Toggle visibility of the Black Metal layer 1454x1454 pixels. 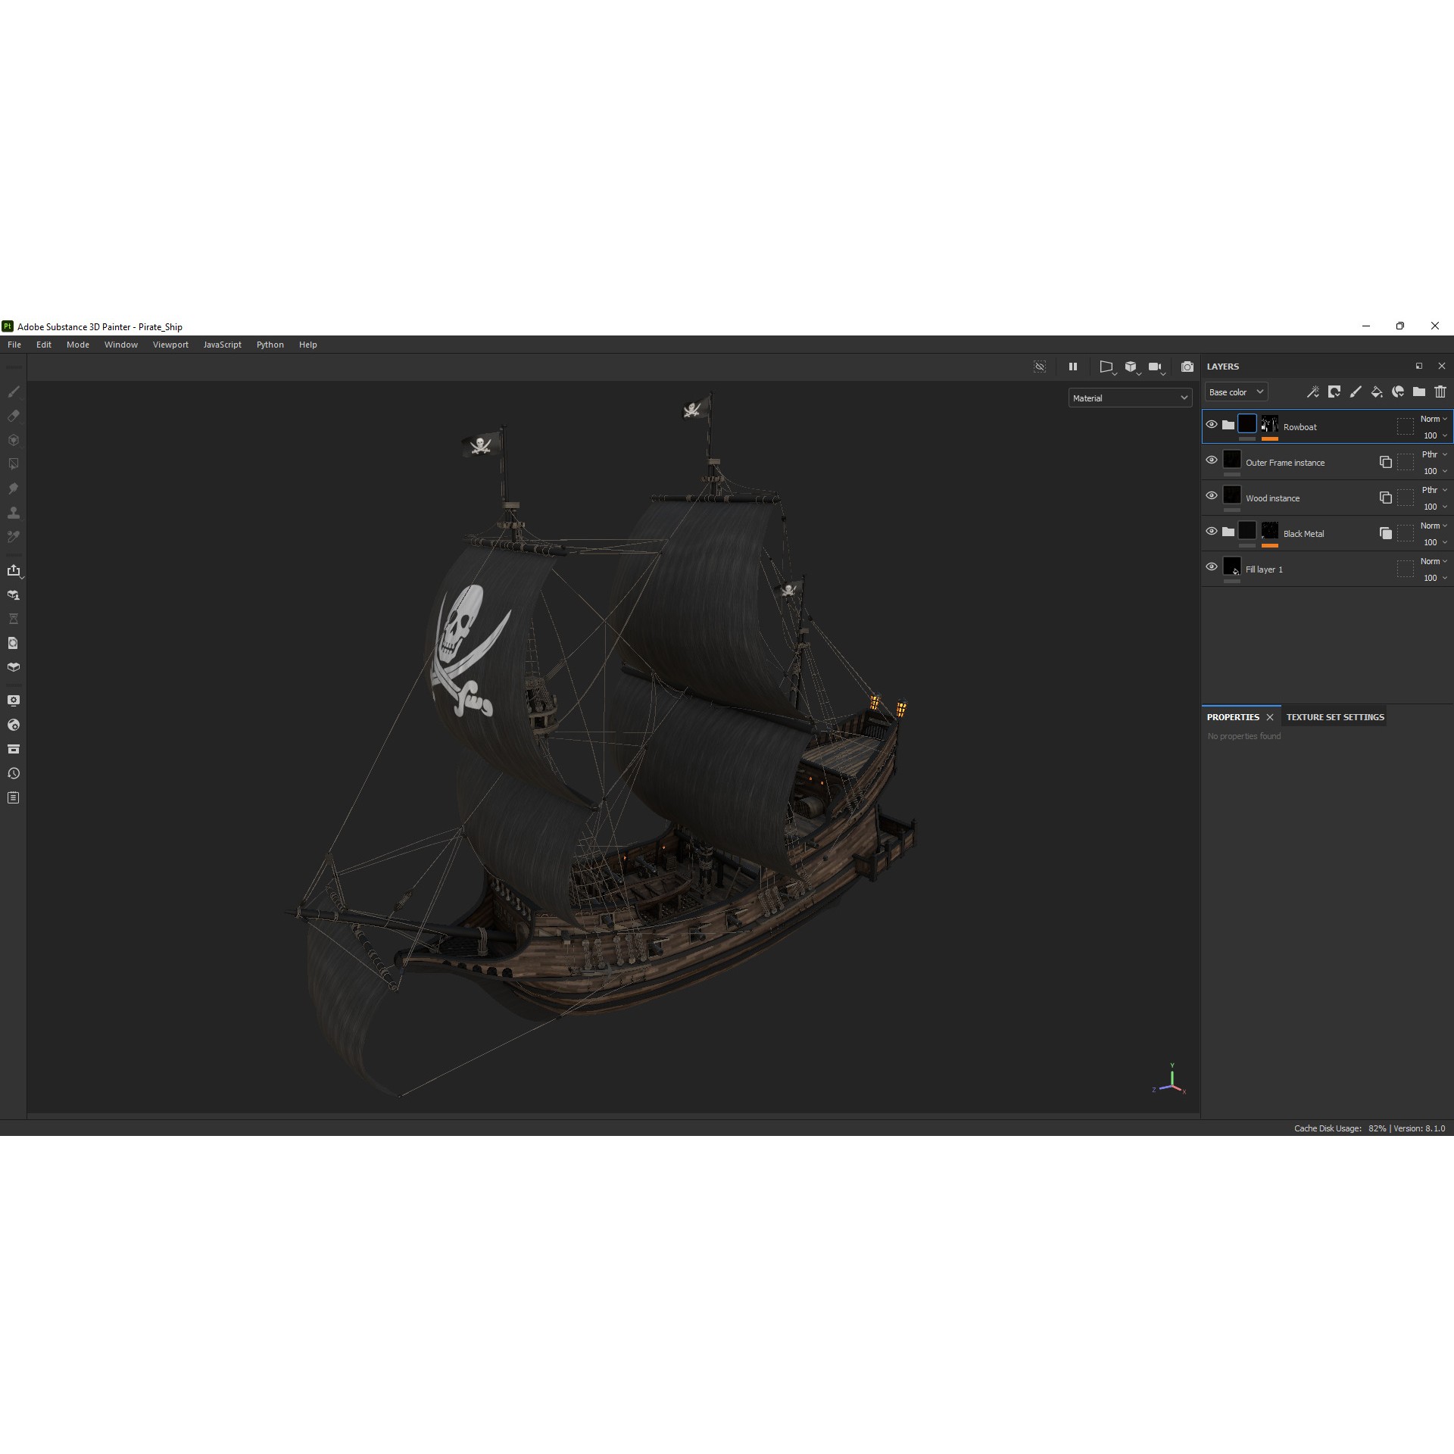click(1212, 531)
